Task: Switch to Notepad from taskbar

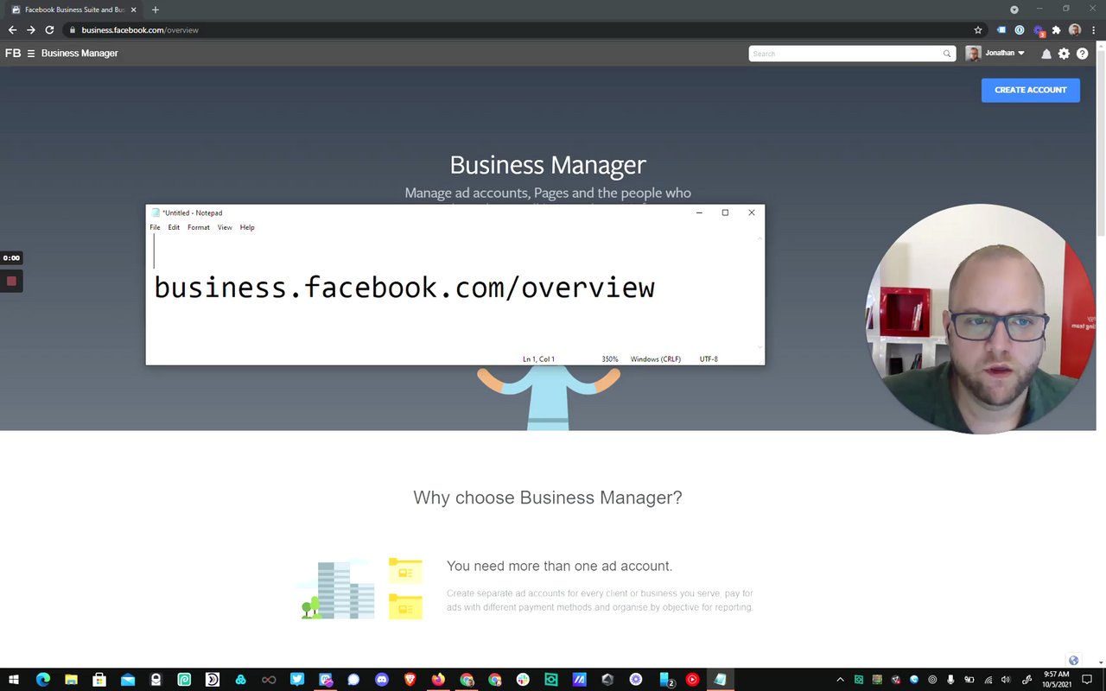Action: point(720,680)
